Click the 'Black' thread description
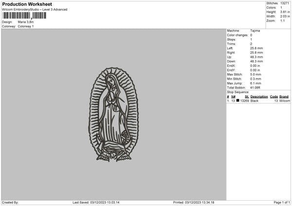Image resolution: width=292 pixels, height=206 pixels. click(255, 101)
